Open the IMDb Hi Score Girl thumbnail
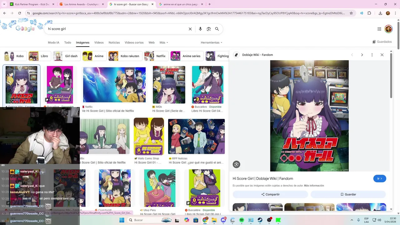Image resolution: width=400 pixels, height=225 pixels. point(169,85)
